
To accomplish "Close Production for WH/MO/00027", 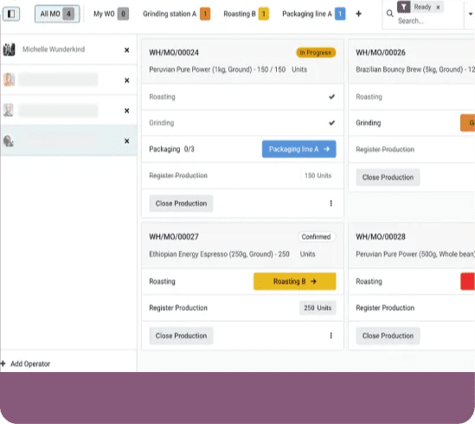I will click(x=181, y=336).
